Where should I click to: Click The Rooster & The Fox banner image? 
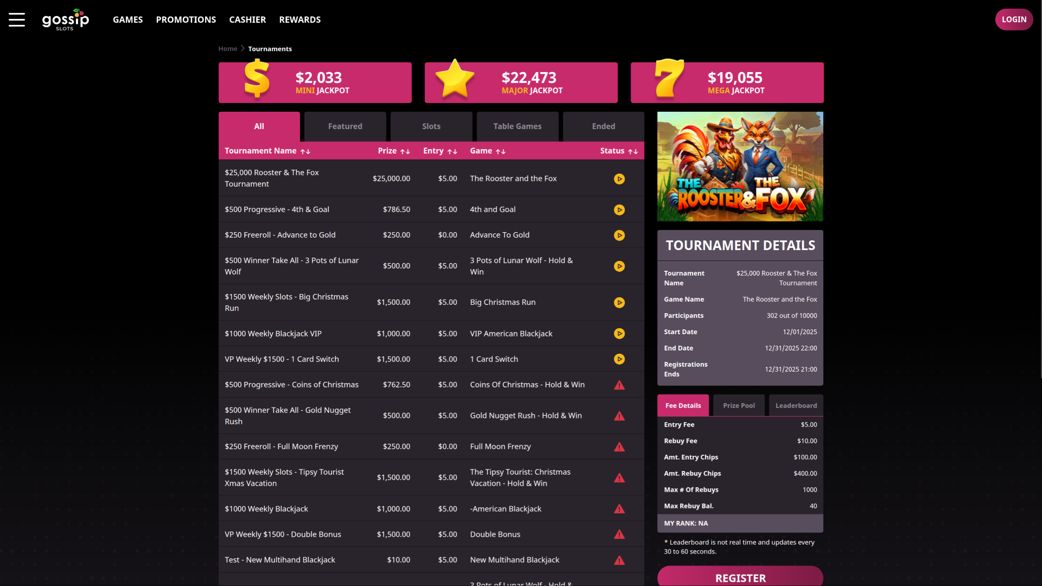tap(740, 166)
